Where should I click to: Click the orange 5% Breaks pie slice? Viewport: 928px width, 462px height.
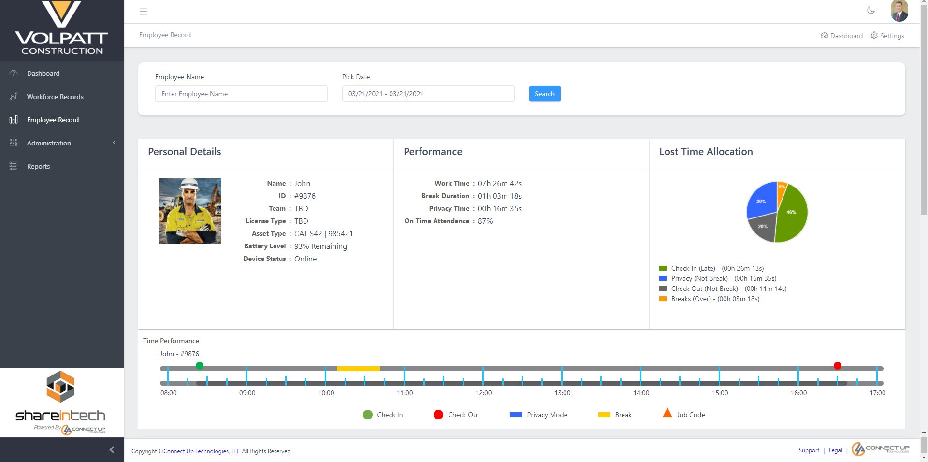point(782,188)
